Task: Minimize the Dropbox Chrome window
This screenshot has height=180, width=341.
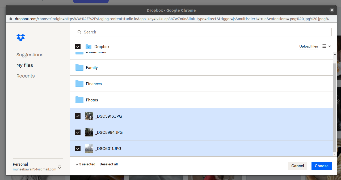Action: coord(314,10)
